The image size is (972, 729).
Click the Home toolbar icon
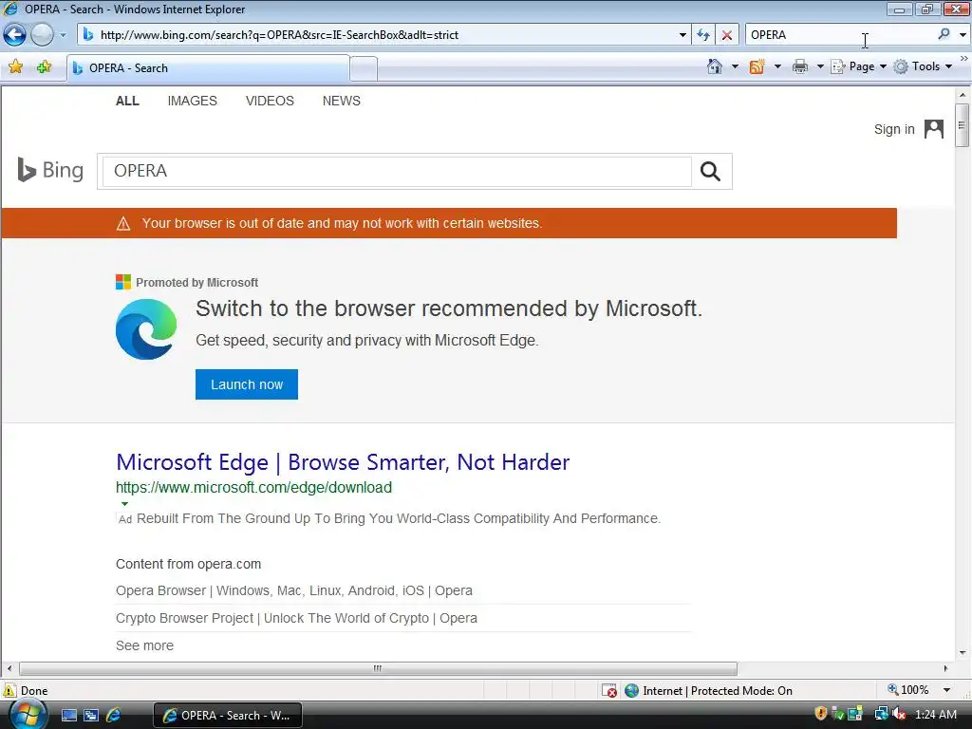(x=714, y=66)
